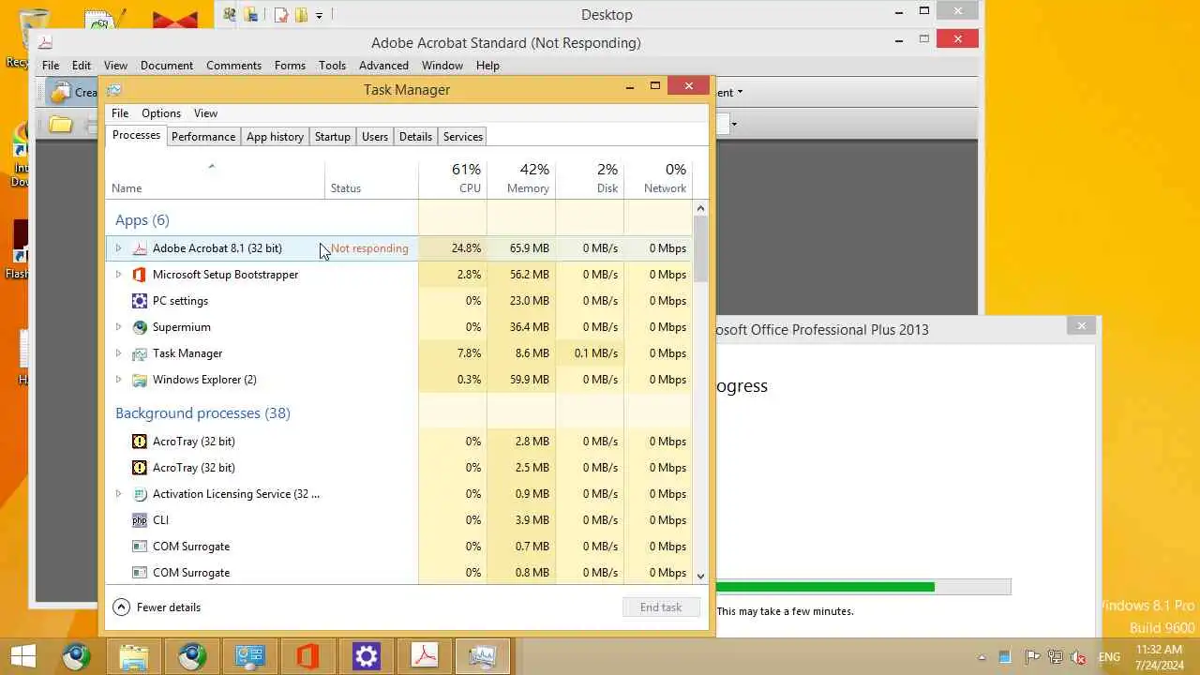Screen dimensions: 1200x675
Task: Click the Windows Explorer row icon
Action: click(140, 380)
